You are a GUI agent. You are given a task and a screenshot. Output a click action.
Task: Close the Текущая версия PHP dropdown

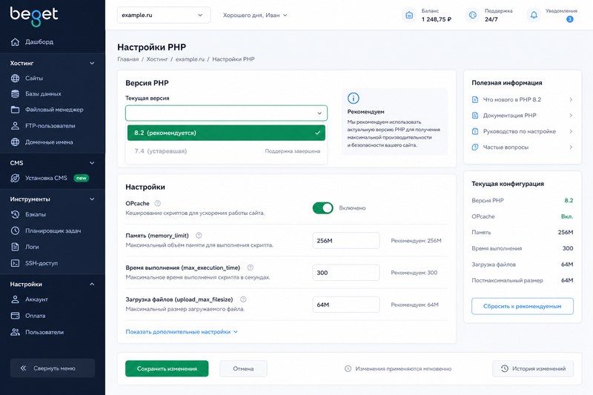point(226,113)
